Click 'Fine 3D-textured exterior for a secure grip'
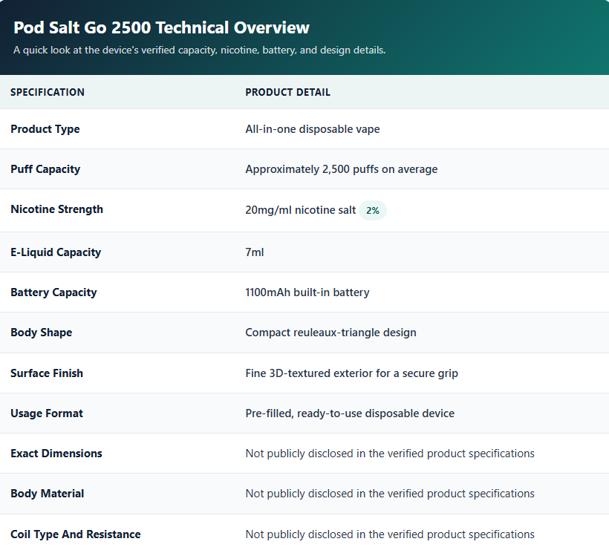The width and height of the screenshot is (609, 553). 351,373
